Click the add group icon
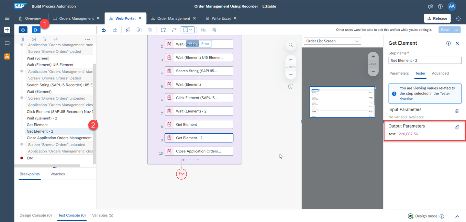 pos(163,30)
